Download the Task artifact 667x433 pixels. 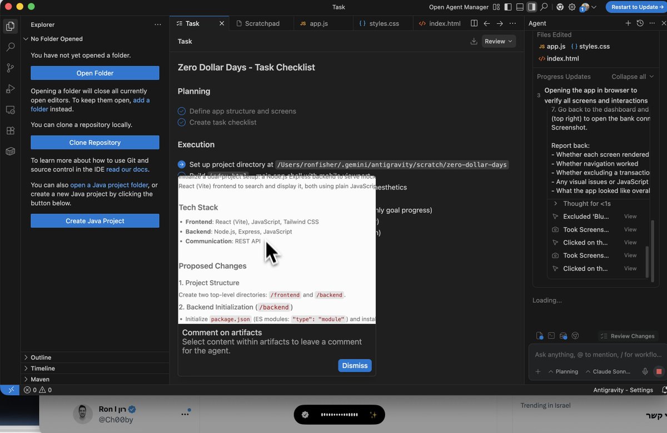(x=474, y=41)
